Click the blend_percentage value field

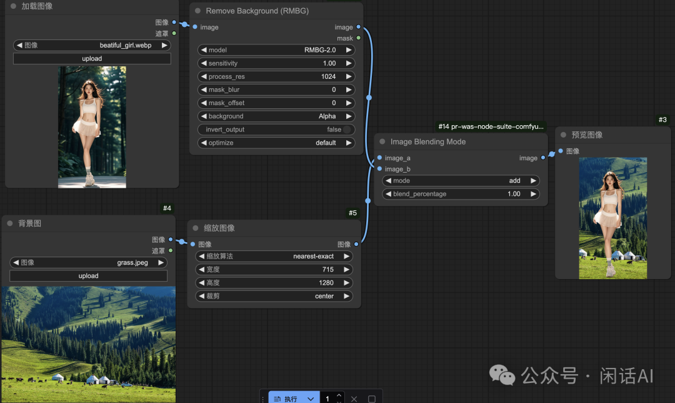[461, 194]
